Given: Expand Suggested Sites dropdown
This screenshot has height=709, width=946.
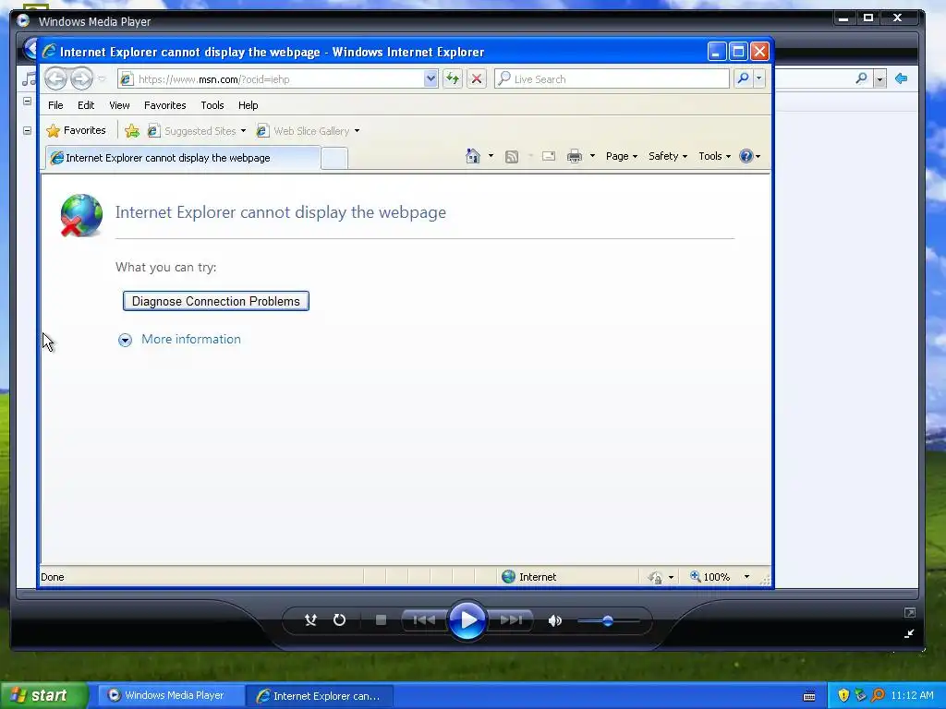Looking at the screenshot, I should pos(243,131).
